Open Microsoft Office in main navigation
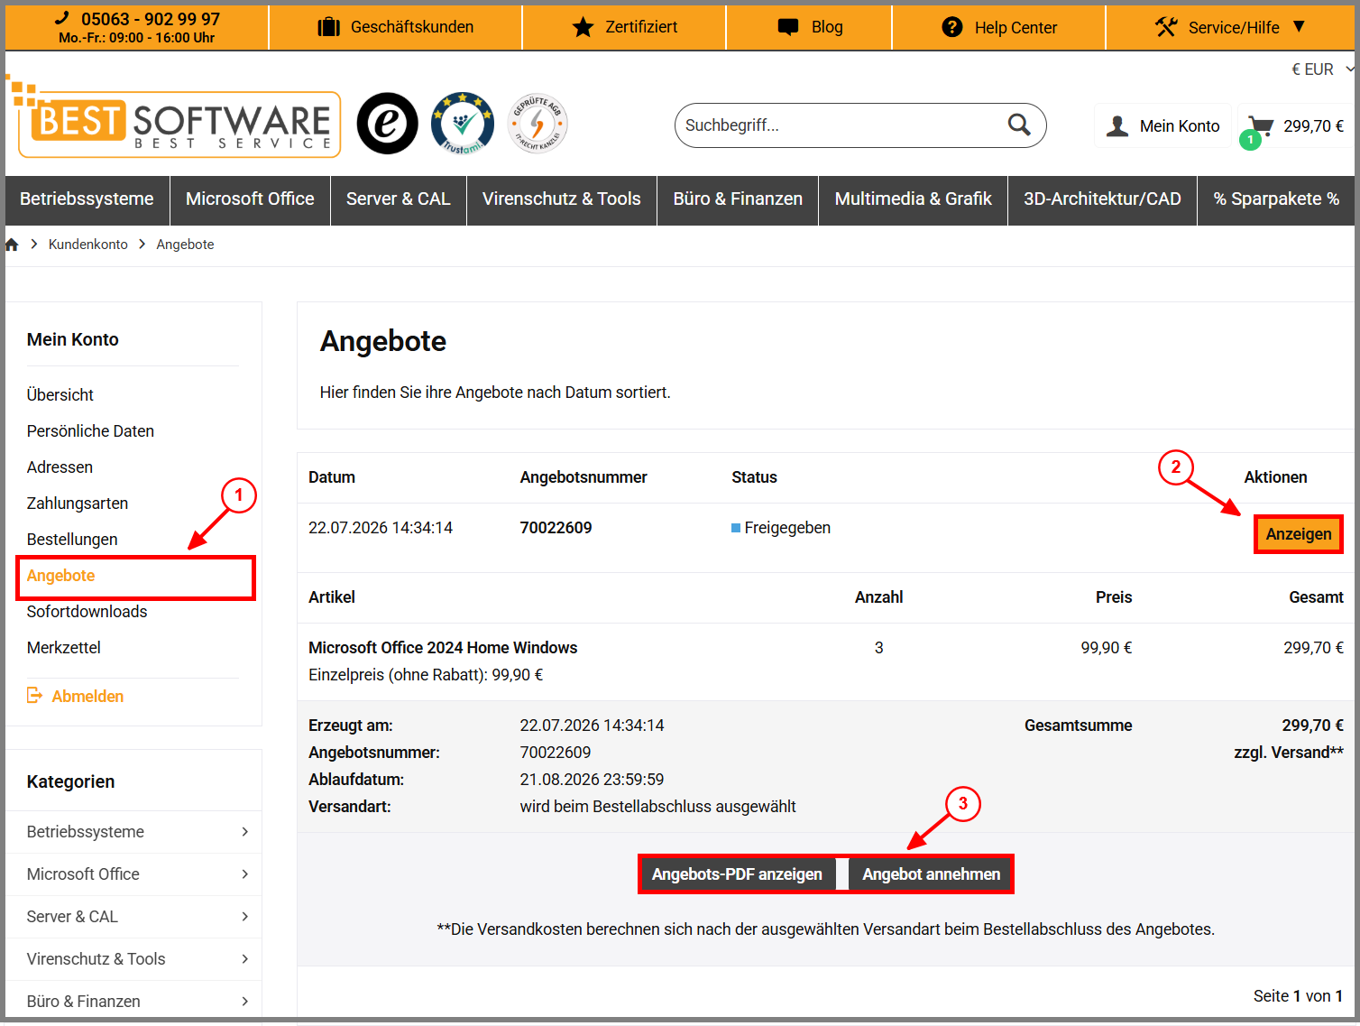Image resolution: width=1360 pixels, height=1026 pixels. tap(250, 199)
